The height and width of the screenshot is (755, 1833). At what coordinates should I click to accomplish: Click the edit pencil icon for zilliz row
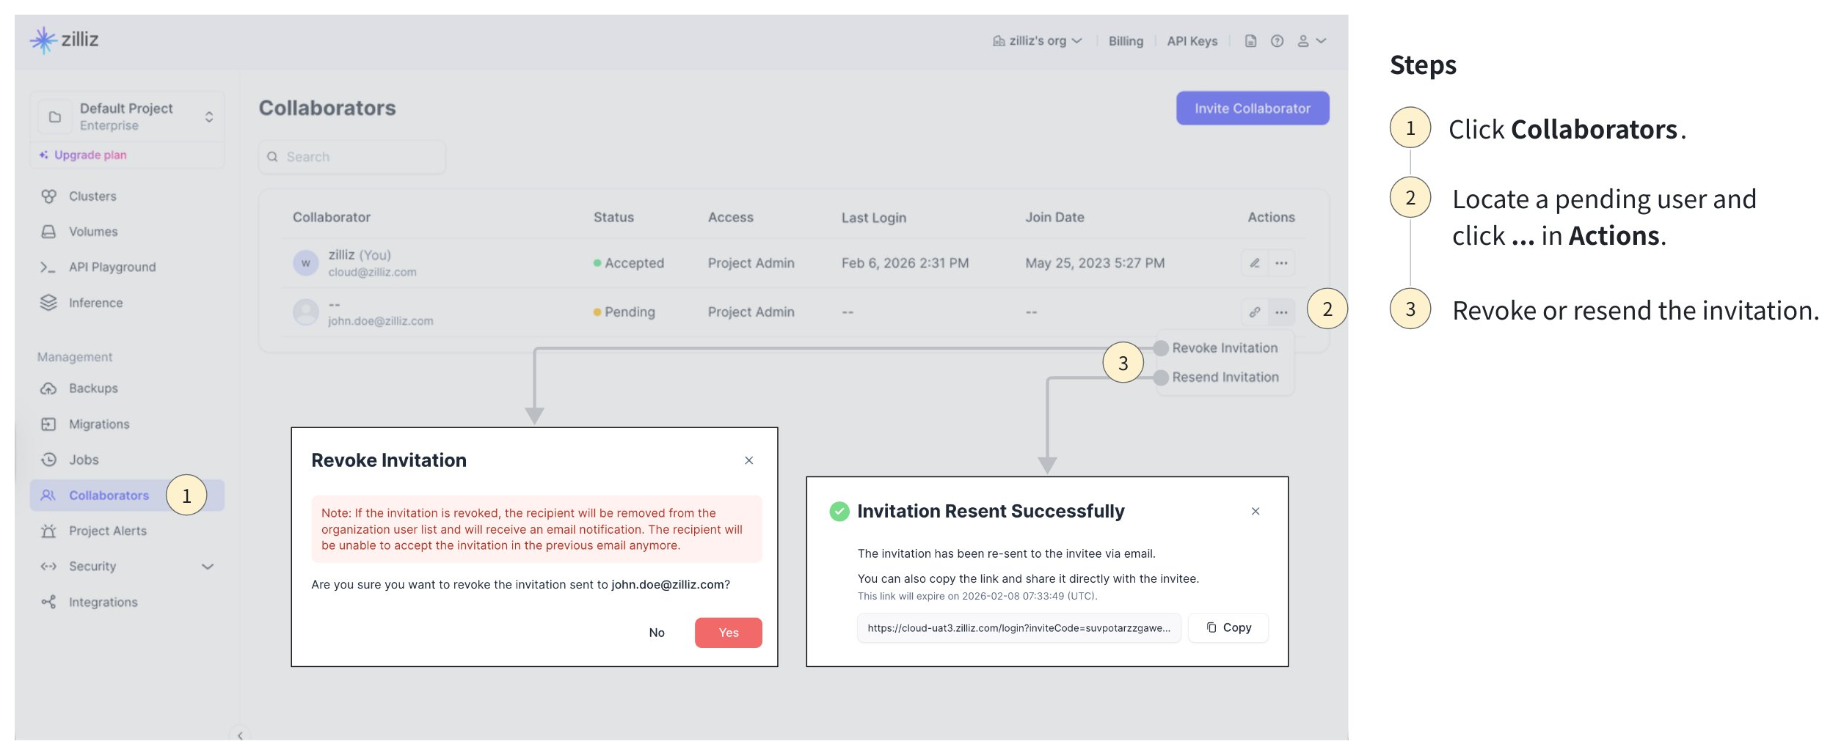(1254, 263)
